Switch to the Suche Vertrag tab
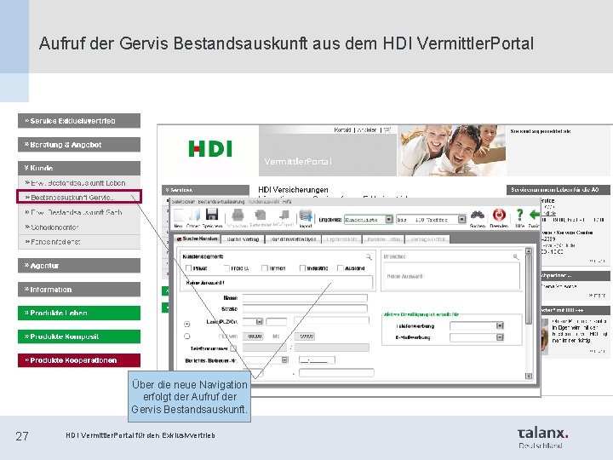This screenshot has height=460, width=613. point(243,239)
